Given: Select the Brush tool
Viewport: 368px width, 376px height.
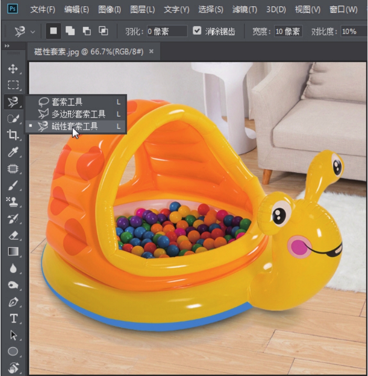Looking at the screenshot, I should point(13,185).
